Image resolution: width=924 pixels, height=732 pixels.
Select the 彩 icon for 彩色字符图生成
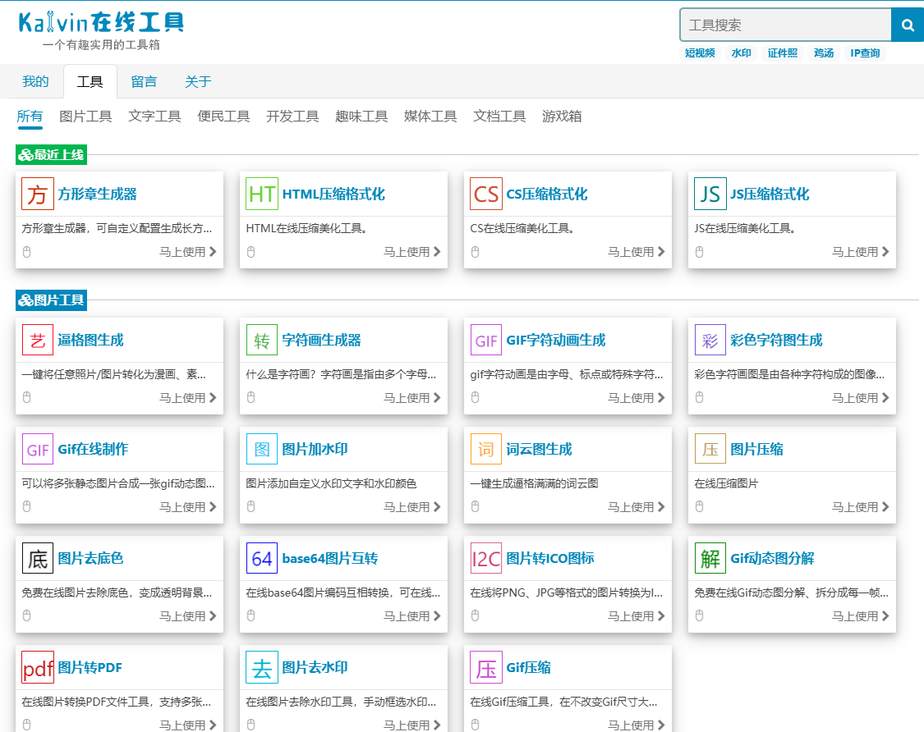click(710, 340)
